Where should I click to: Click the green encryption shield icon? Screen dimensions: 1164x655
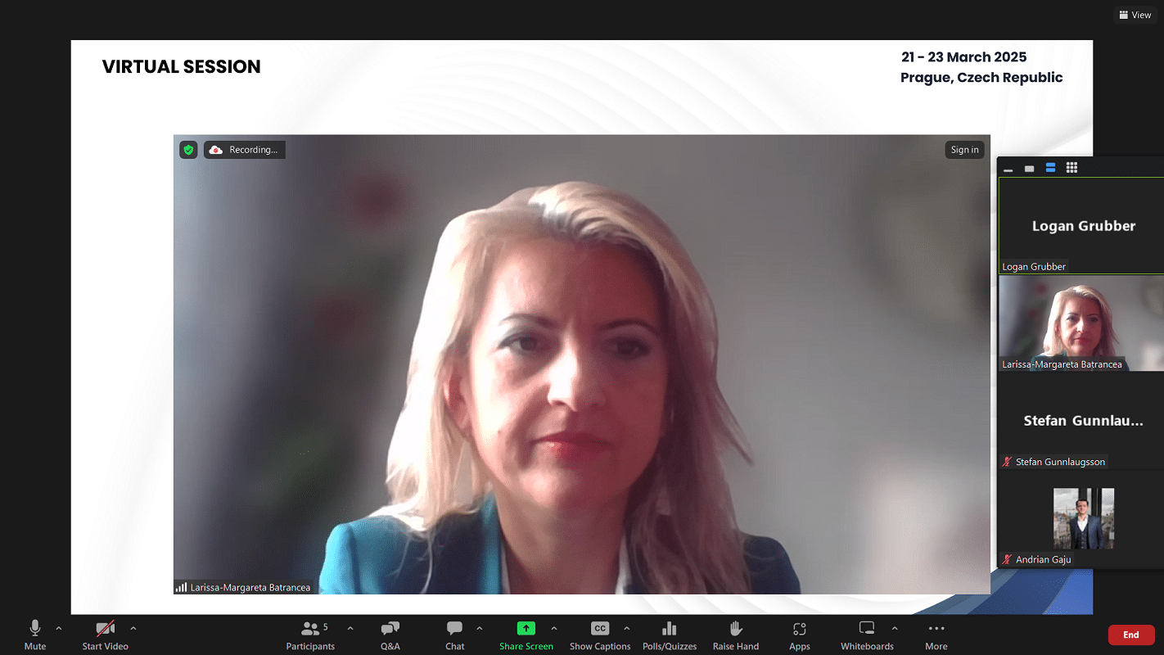click(x=188, y=150)
